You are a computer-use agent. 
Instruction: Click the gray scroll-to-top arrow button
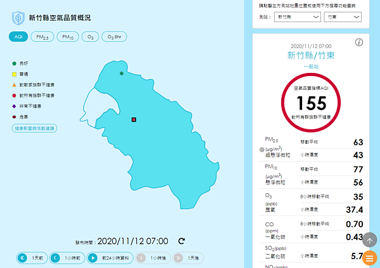coord(370,240)
